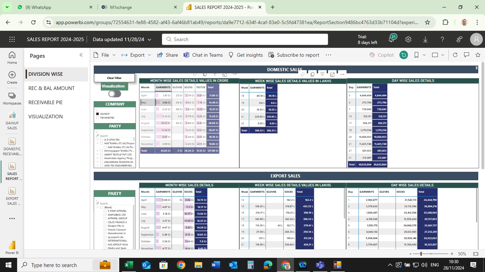Check the TECHNOTEK company checkbox
The height and width of the screenshot is (272, 485).
pyautogui.click(x=97, y=118)
